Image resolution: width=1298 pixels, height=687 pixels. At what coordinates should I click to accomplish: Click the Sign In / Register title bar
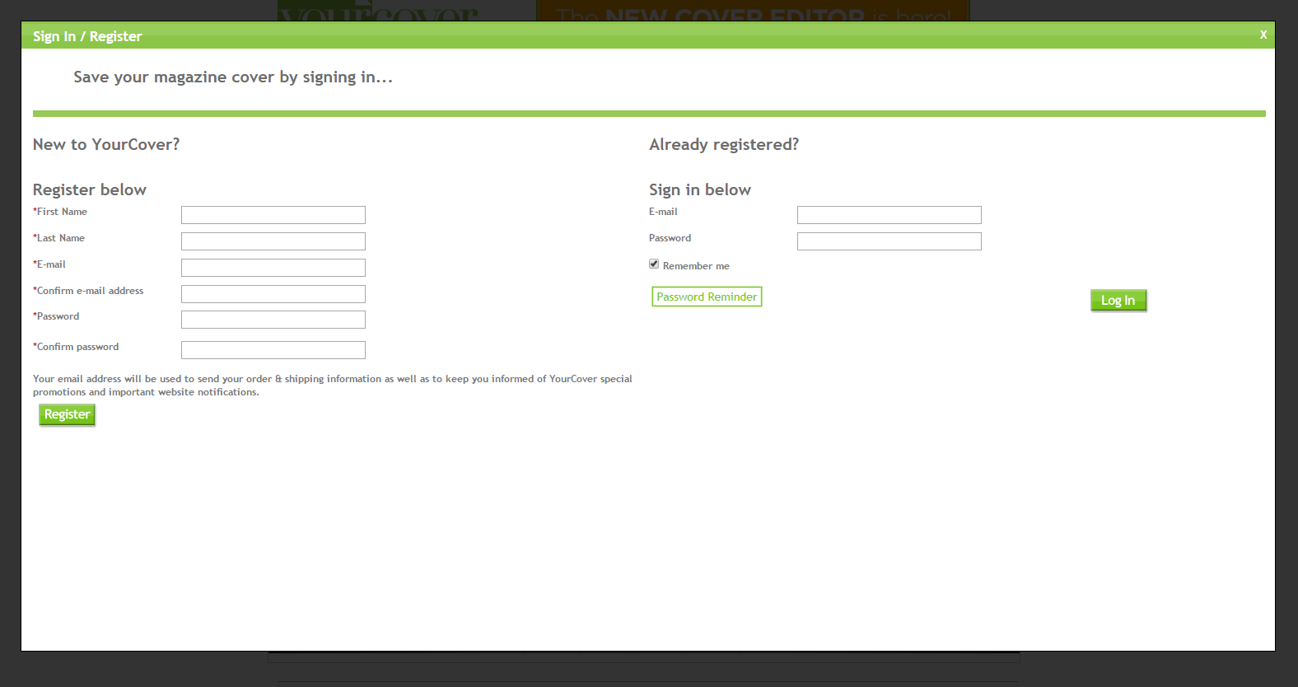pos(577,36)
